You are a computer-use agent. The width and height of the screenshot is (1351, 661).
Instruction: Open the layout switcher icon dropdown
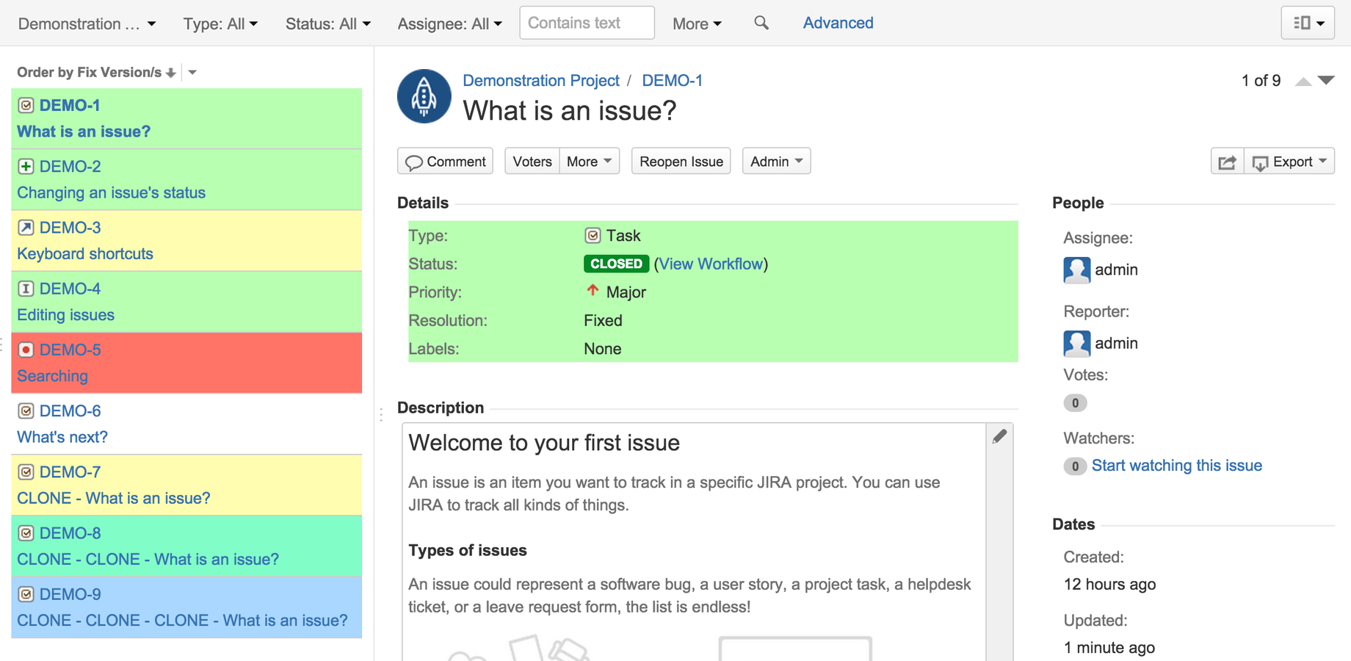[x=1308, y=23]
